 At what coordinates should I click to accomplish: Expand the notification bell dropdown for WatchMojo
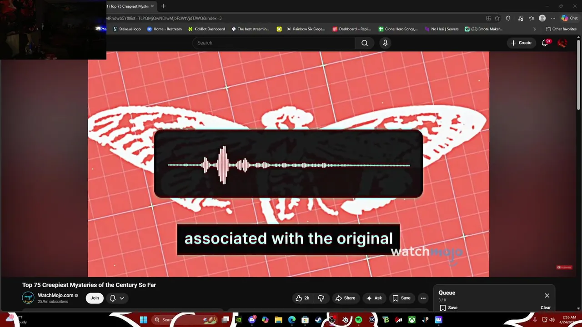tap(117, 298)
